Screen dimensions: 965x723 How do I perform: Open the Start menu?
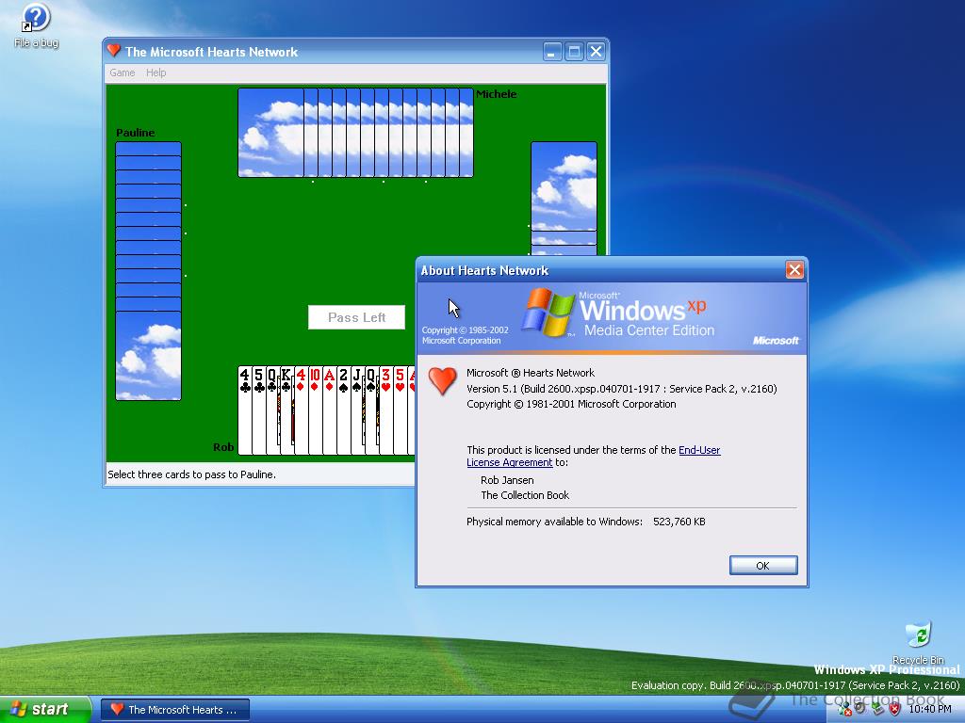(42, 708)
